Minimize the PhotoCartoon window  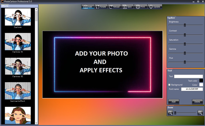(x=193, y=2)
